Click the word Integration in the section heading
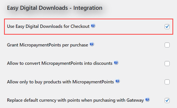 coord(88,8)
